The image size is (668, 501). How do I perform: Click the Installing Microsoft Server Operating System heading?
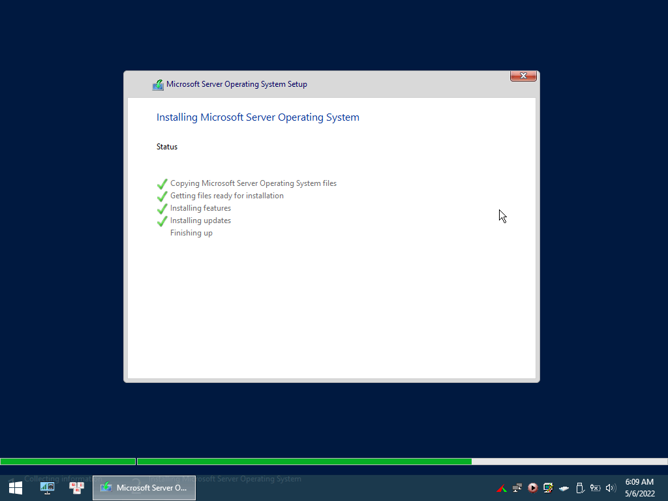pos(258,117)
